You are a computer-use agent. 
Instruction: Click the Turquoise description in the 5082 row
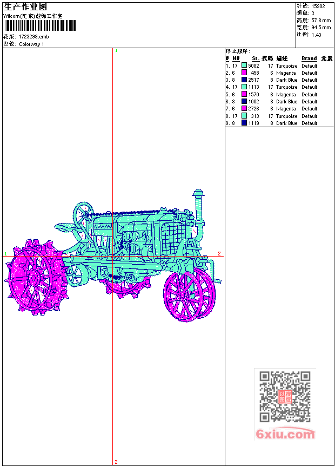286,66
